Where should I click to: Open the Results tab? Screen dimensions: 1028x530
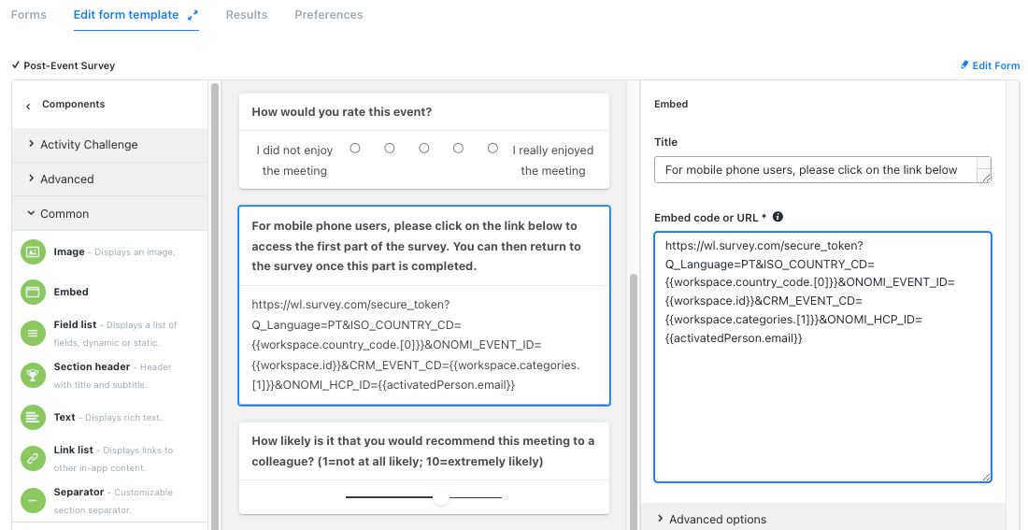pyautogui.click(x=247, y=14)
